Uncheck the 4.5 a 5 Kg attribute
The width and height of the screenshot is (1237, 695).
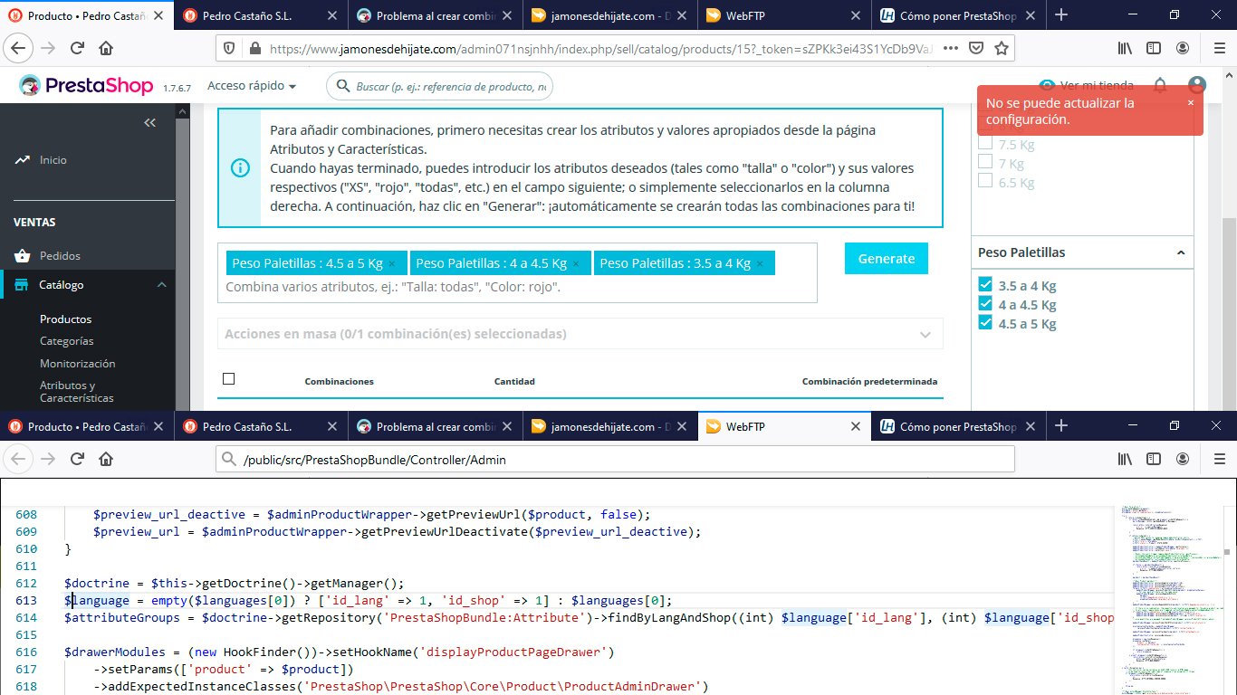pyautogui.click(x=985, y=323)
